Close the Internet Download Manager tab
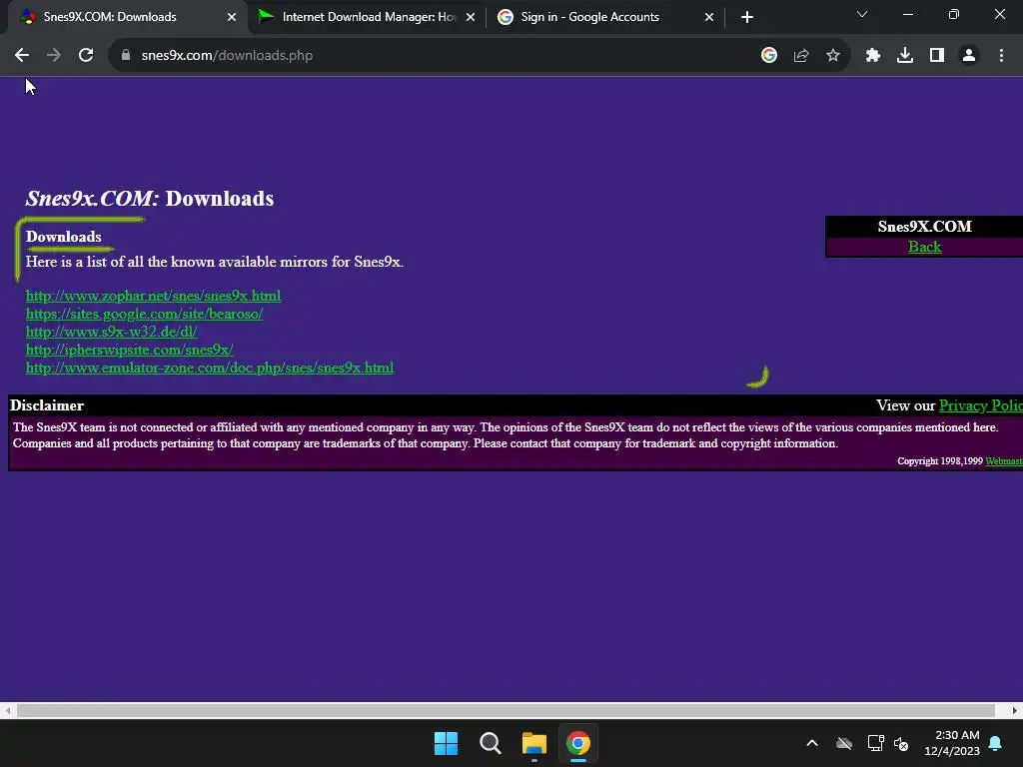 click(x=471, y=17)
